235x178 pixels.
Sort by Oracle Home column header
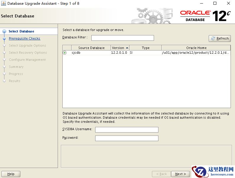[196, 48]
